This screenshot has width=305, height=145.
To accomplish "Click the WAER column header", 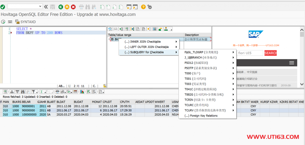I will click(x=255, y=102).
